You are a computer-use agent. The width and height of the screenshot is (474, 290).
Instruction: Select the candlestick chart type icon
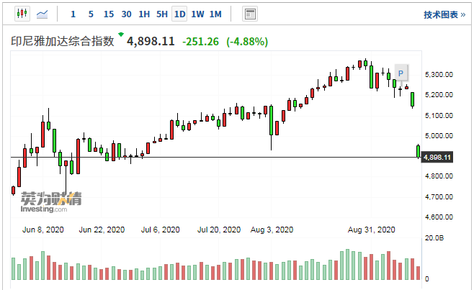click(21, 14)
